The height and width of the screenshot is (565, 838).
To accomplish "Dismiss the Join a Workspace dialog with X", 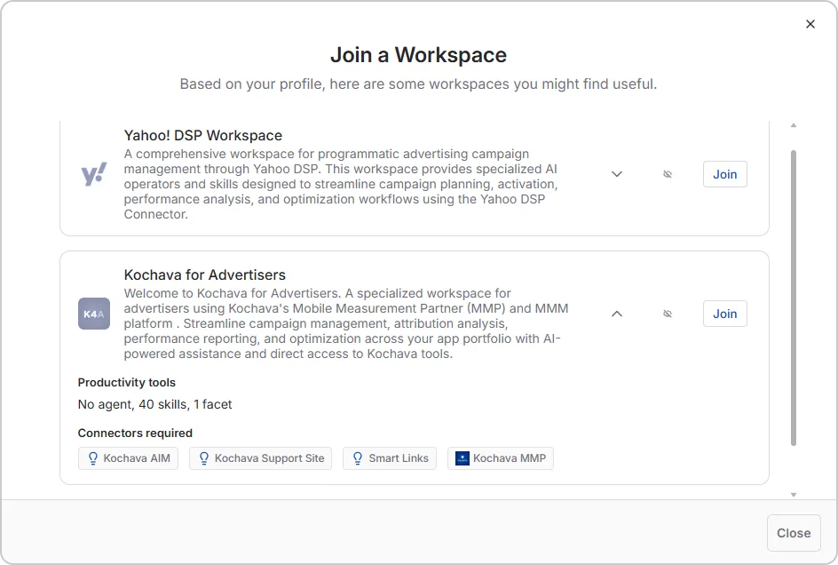I will tap(810, 24).
